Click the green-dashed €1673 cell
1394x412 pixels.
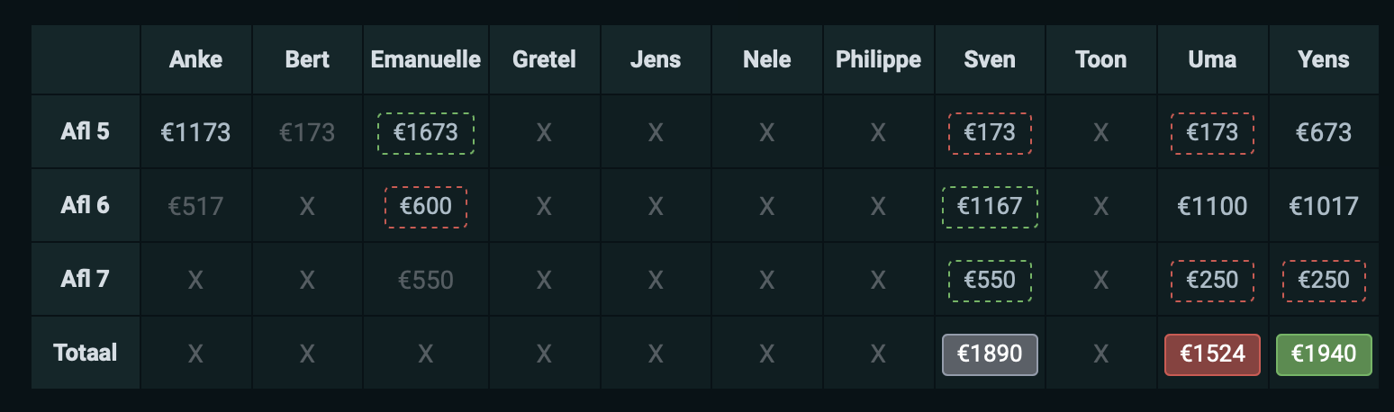click(426, 133)
